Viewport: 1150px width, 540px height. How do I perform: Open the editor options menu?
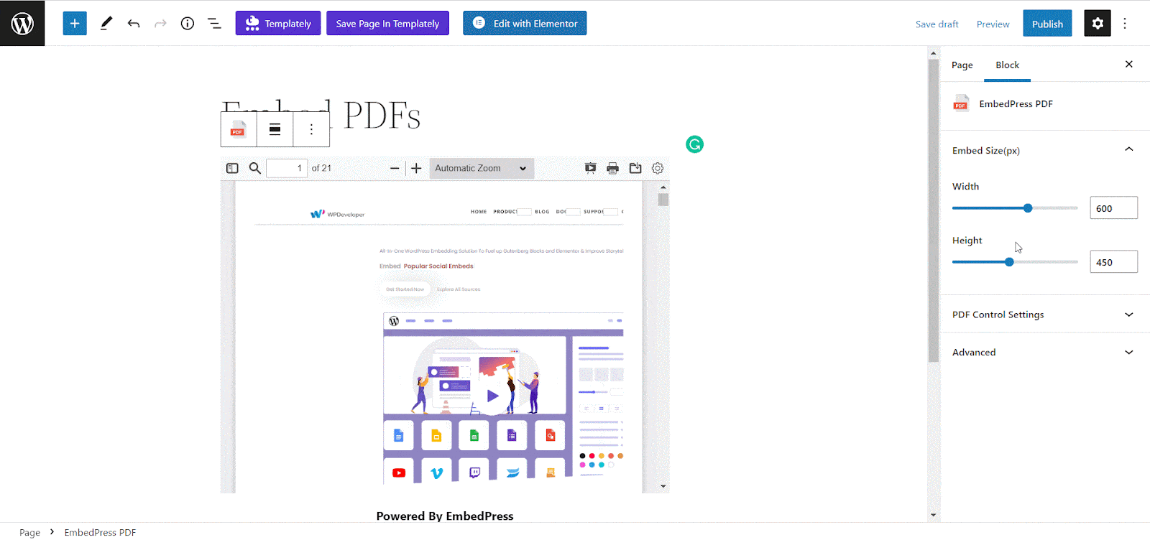pos(1125,23)
